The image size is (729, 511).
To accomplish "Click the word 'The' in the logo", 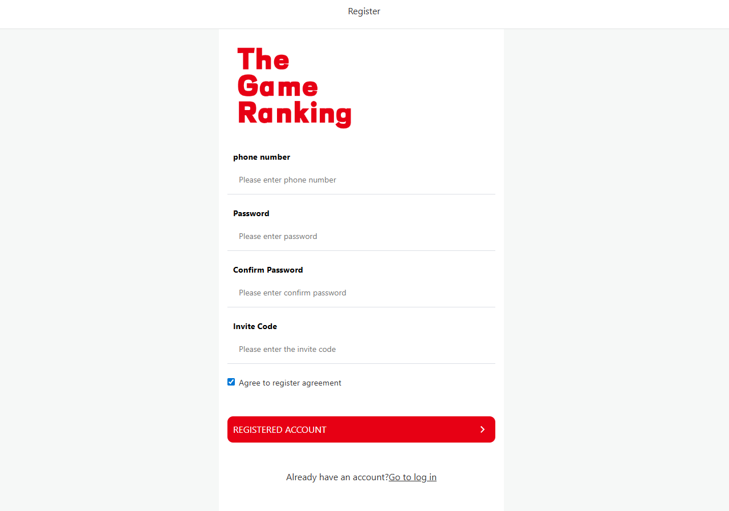I will tap(263, 59).
